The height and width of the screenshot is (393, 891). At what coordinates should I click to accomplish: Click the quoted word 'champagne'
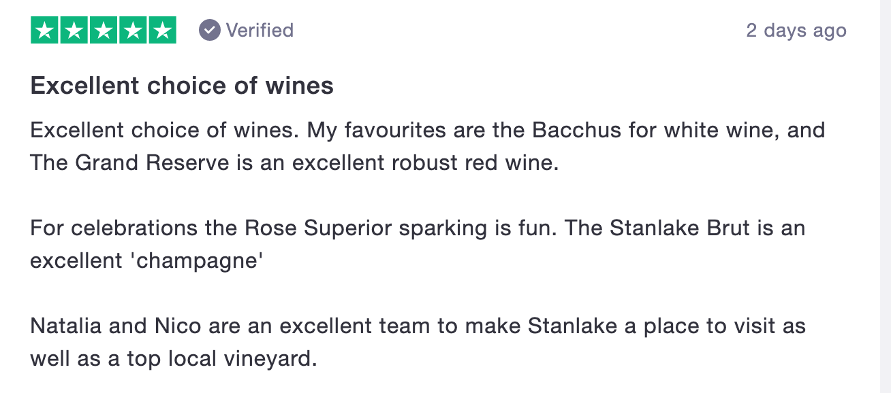[197, 262]
